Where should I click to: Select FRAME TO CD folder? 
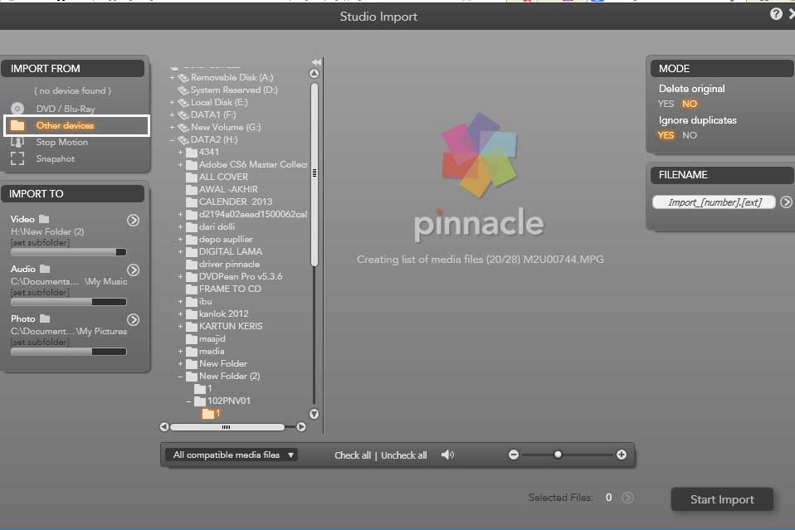coord(230,289)
